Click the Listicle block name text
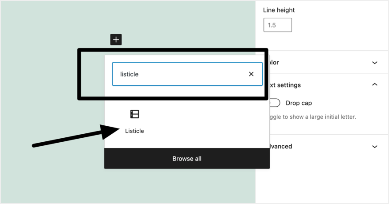The image size is (389, 204). click(134, 131)
